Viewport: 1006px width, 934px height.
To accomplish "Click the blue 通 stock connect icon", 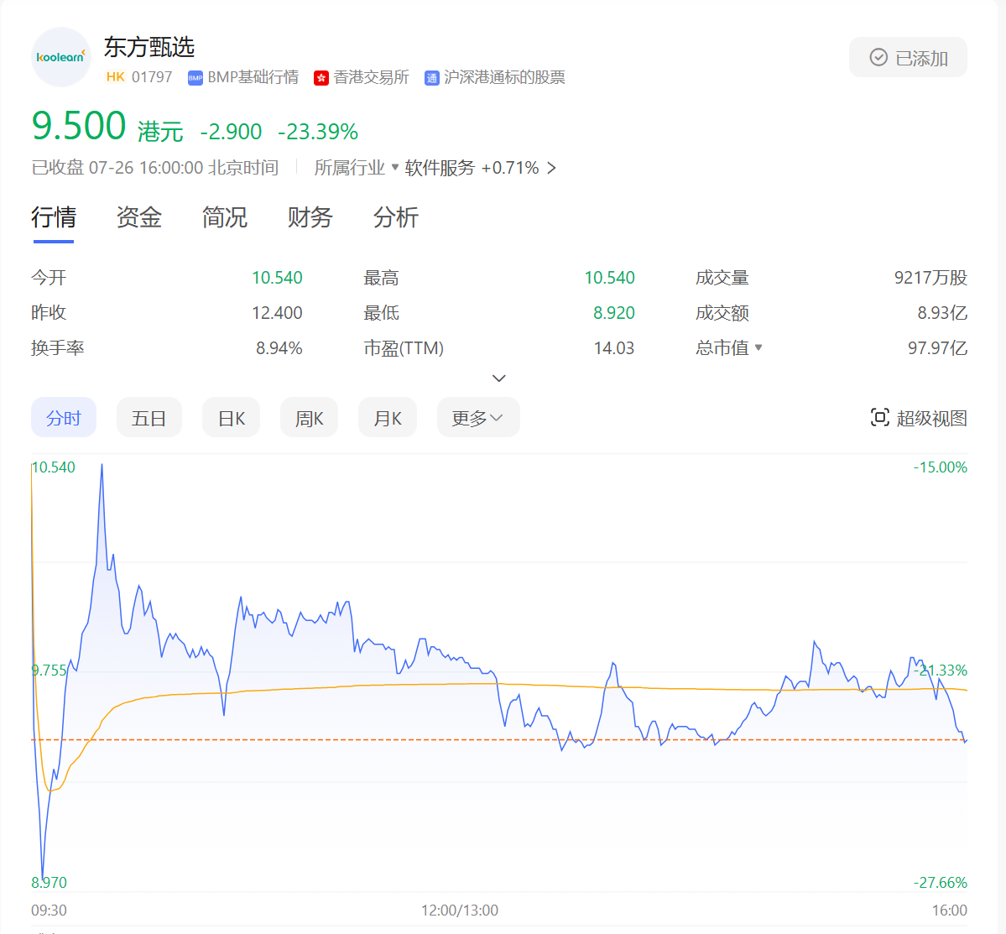I will point(432,78).
